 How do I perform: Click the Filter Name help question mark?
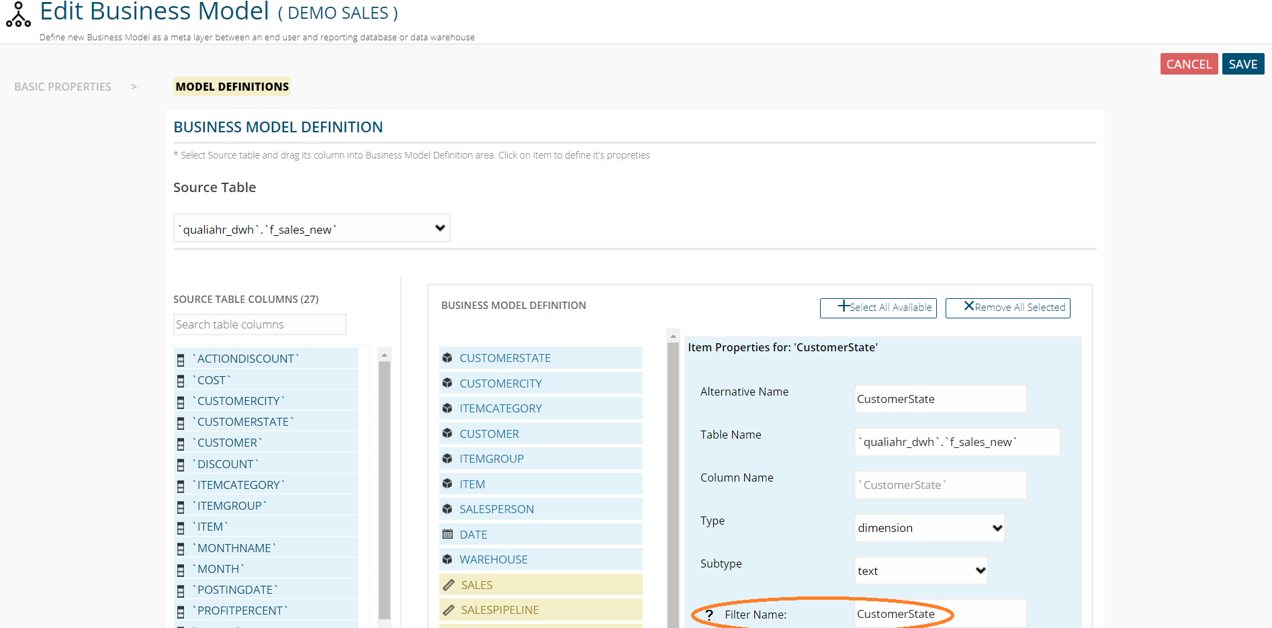click(x=709, y=615)
